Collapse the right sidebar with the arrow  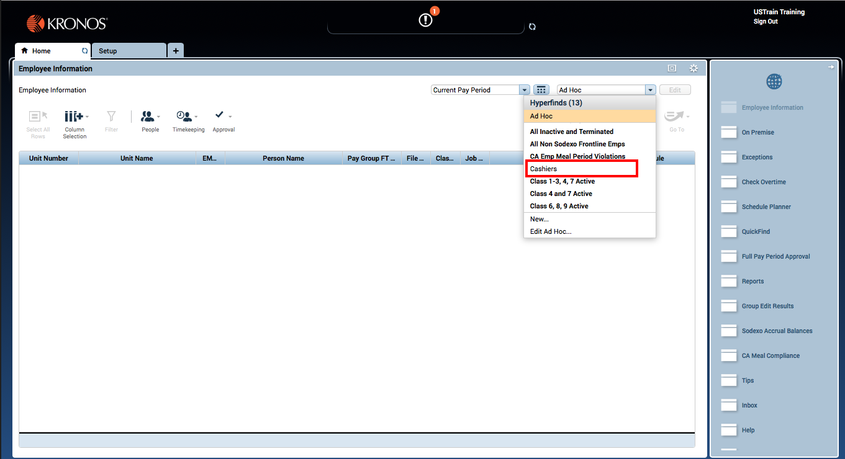pyautogui.click(x=831, y=66)
